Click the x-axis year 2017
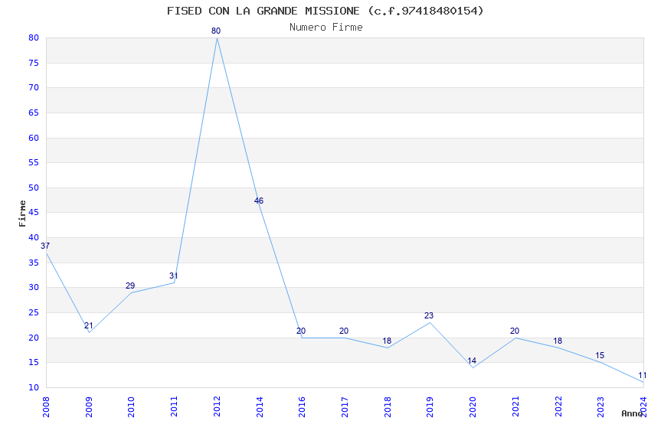Image resolution: width=651 pixels, height=421 pixels. (345, 406)
